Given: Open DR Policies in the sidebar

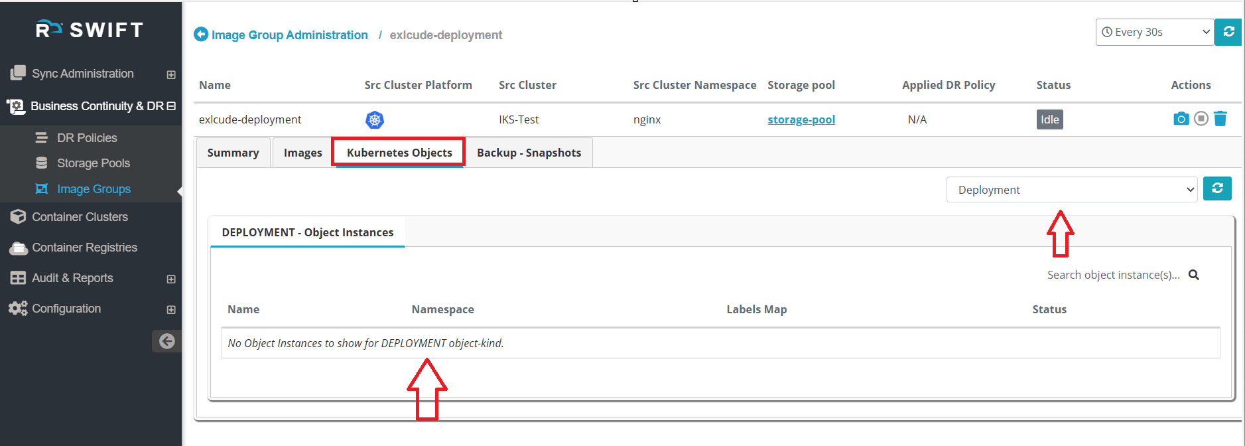Looking at the screenshot, I should [87, 137].
